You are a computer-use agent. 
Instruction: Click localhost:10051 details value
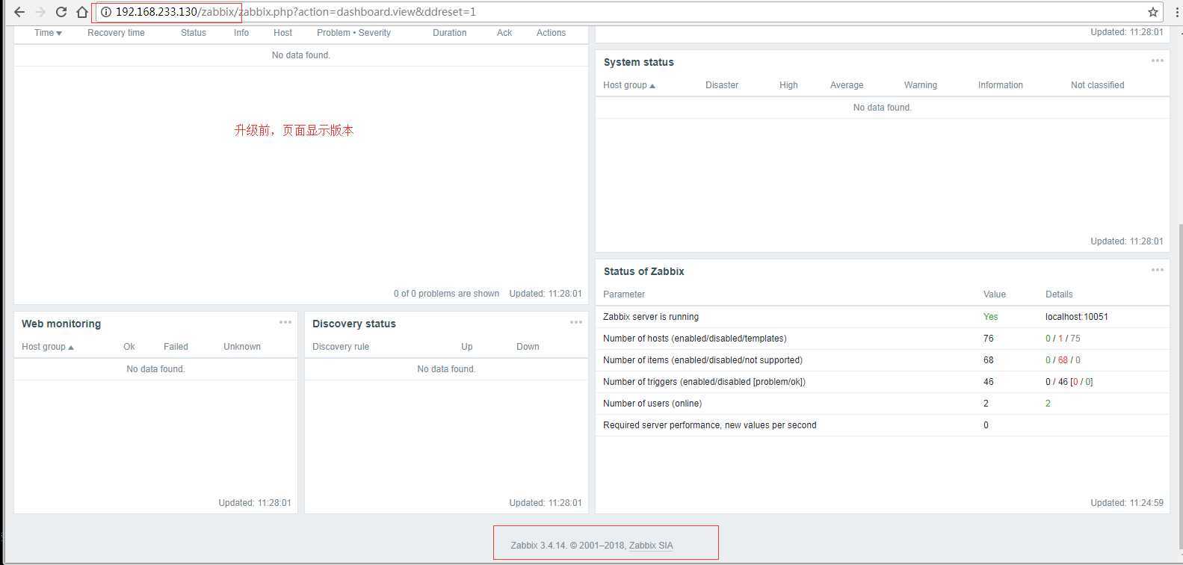click(1076, 317)
